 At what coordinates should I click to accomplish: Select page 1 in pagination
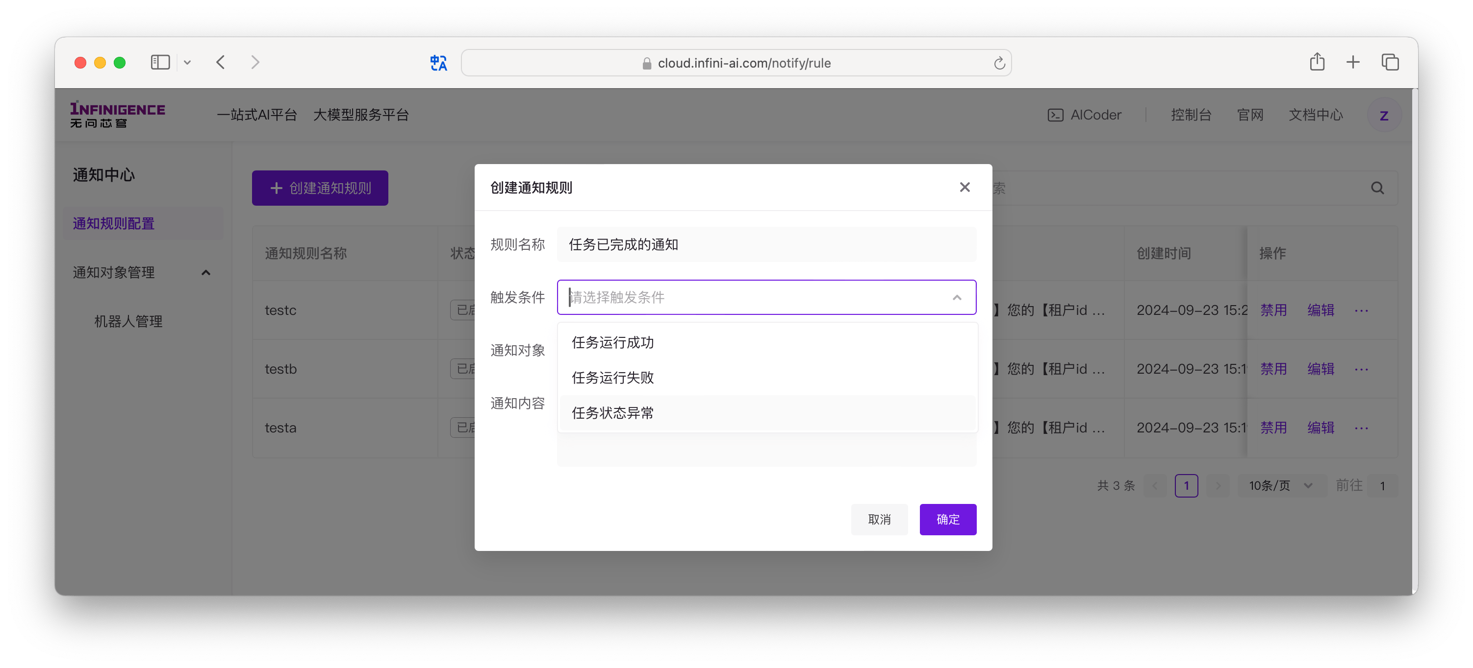1186,486
